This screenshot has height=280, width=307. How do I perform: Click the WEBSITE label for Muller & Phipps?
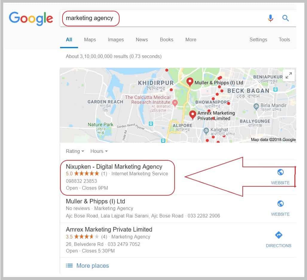[280, 214]
